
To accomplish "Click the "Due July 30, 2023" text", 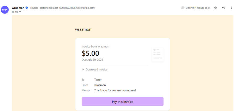I will click(x=92, y=60).
